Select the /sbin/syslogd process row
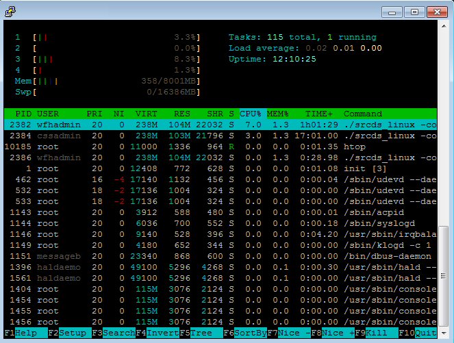Viewport: 454px width, 343px height. click(x=220, y=223)
